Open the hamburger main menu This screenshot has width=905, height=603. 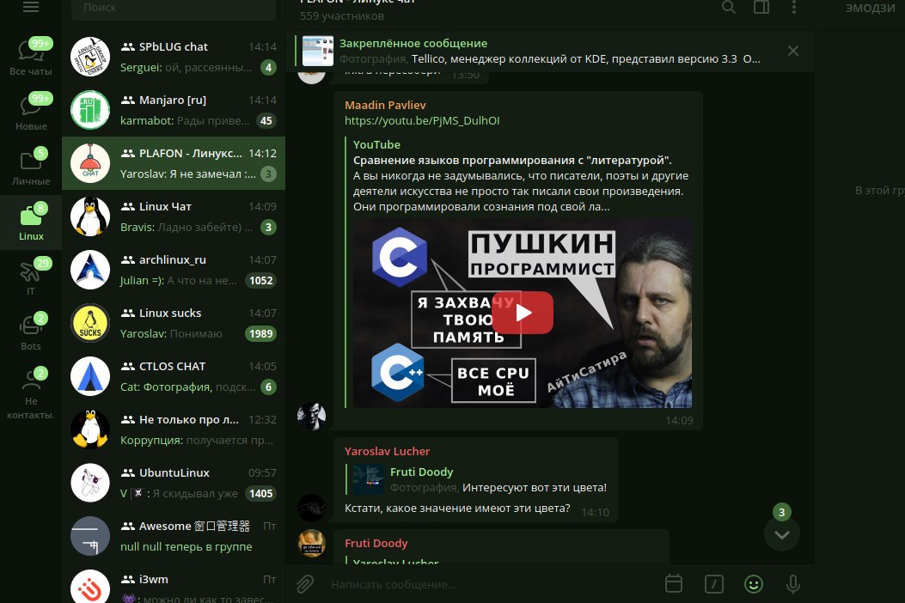click(31, 6)
